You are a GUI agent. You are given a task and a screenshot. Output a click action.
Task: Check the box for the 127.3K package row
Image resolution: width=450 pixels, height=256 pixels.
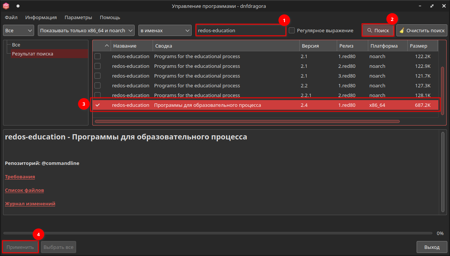[x=97, y=85]
